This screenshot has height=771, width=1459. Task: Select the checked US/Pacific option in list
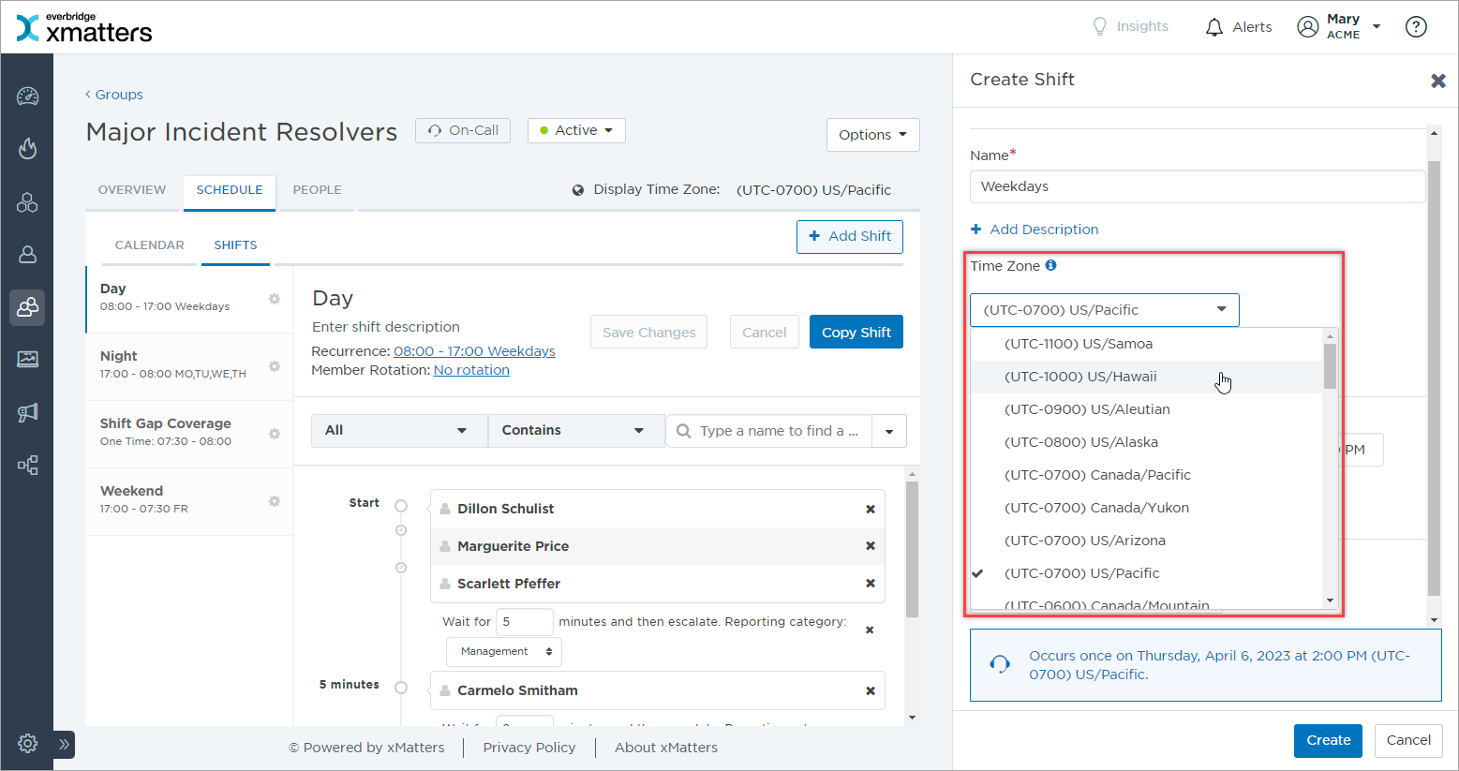[x=1146, y=573]
